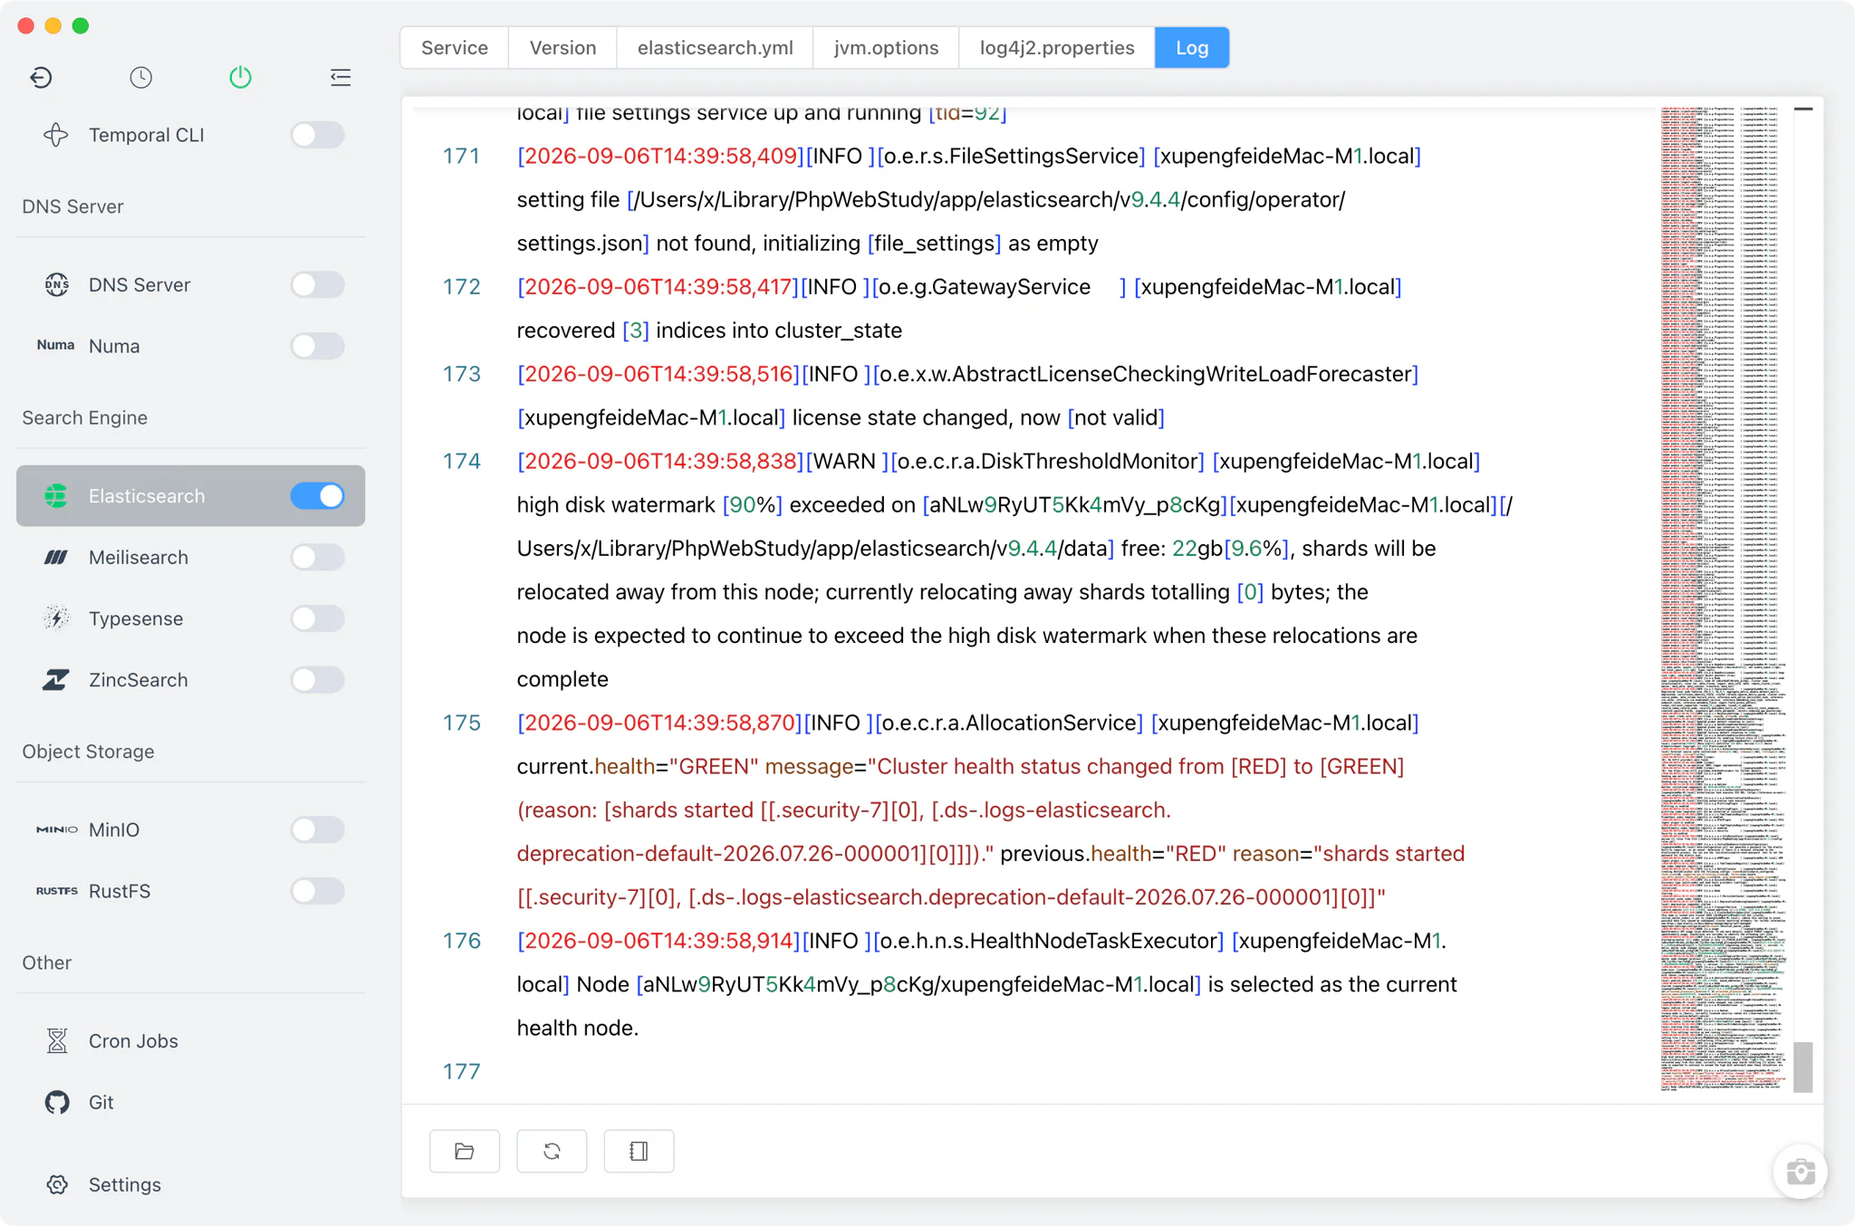The height and width of the screenshot is (1226, 1855).
Task: Enable the MinIO switch
Action: 317,829
